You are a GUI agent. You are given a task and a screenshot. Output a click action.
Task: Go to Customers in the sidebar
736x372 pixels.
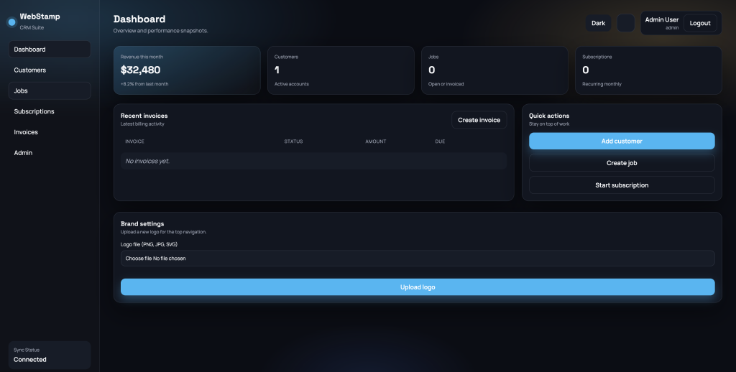(x=50, y=70)
